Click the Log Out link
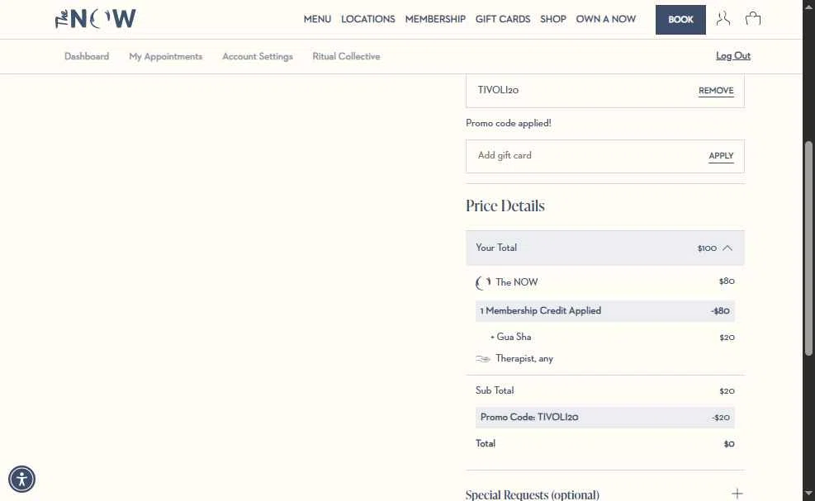Image resolution: width=815 pixels, height=501 pixels. [733, 55]
